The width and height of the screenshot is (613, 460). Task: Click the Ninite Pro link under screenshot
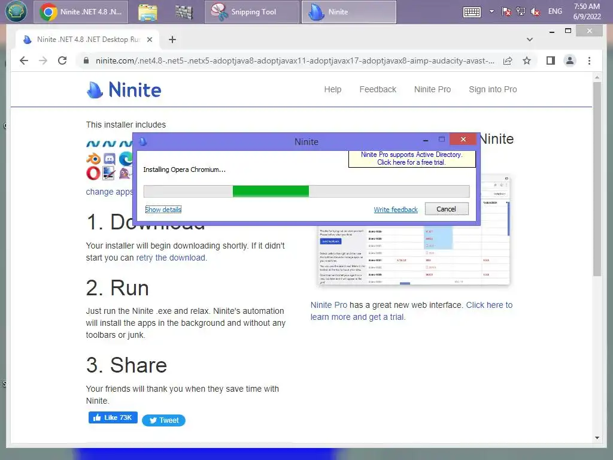click(x=329, y=305)
